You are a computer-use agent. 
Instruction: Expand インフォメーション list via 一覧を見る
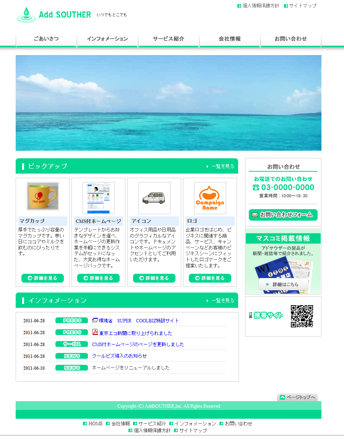tap(221, 301)
